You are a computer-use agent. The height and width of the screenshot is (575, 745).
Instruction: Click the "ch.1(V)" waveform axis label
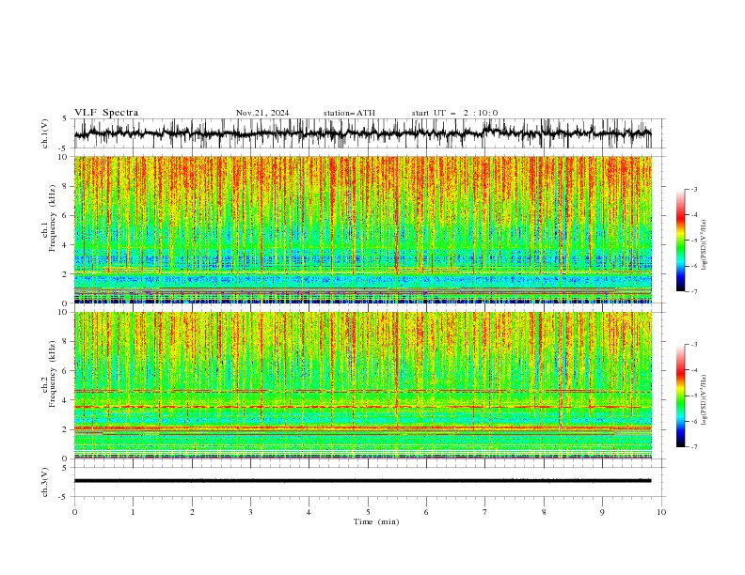click(x=45, y=133)
